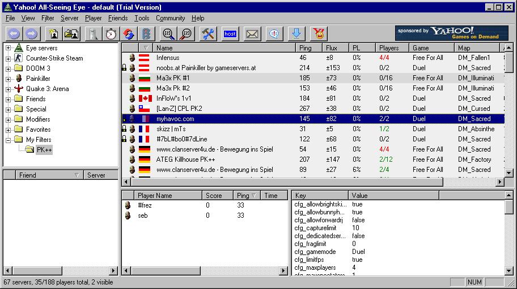Expand the Special folder node

(x=9, y=110)
